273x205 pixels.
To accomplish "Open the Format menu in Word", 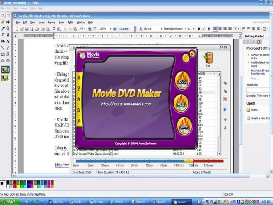I will (52, 23).
